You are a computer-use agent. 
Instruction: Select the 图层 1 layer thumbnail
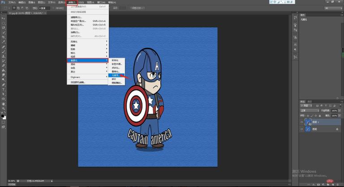click(308, 121)
